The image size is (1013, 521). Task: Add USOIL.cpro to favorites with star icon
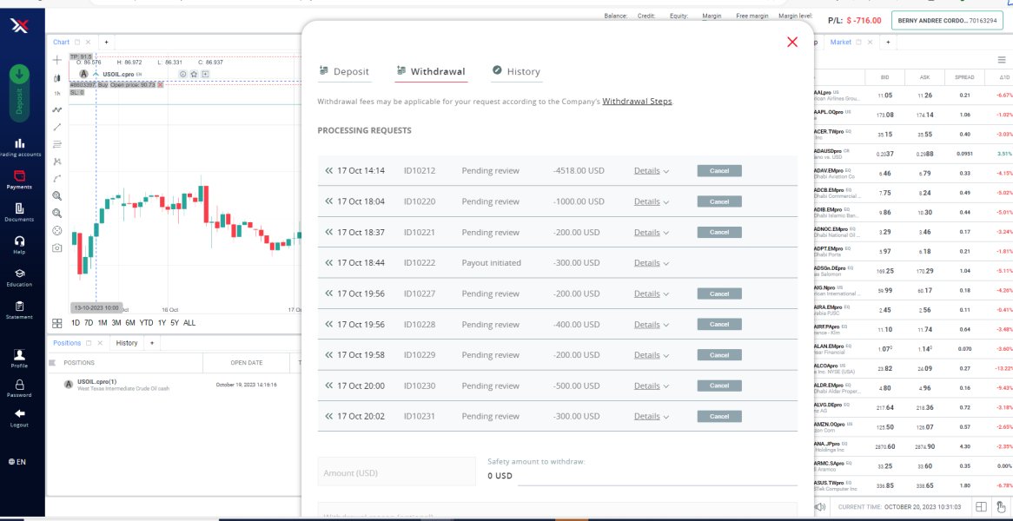[x=194, y=75]
